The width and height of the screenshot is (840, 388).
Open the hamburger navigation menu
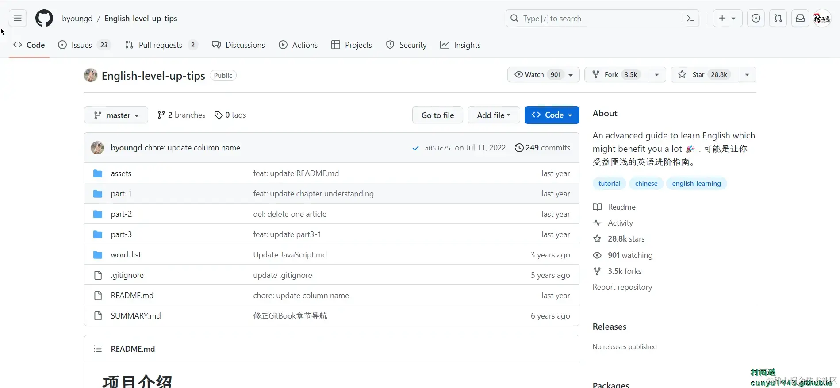18,19
